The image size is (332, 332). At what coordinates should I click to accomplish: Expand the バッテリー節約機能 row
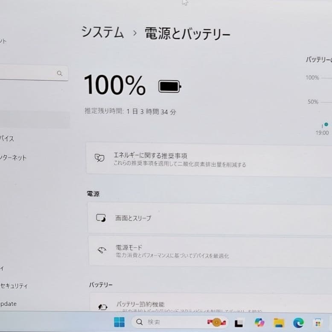click(x=211, y=303)
